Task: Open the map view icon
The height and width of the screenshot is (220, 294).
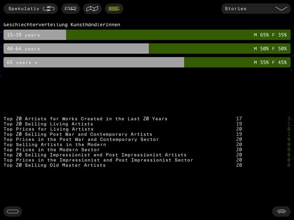Action: tap(92, 9)
